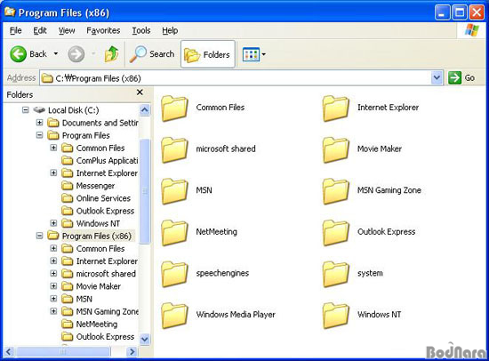Expand Documents and Settings tree node
The image size is (489, 361).
[x=40, y=123]
